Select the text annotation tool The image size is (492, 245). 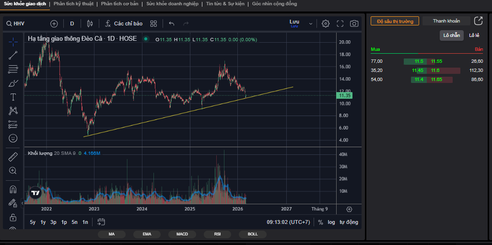click(13, 97)
